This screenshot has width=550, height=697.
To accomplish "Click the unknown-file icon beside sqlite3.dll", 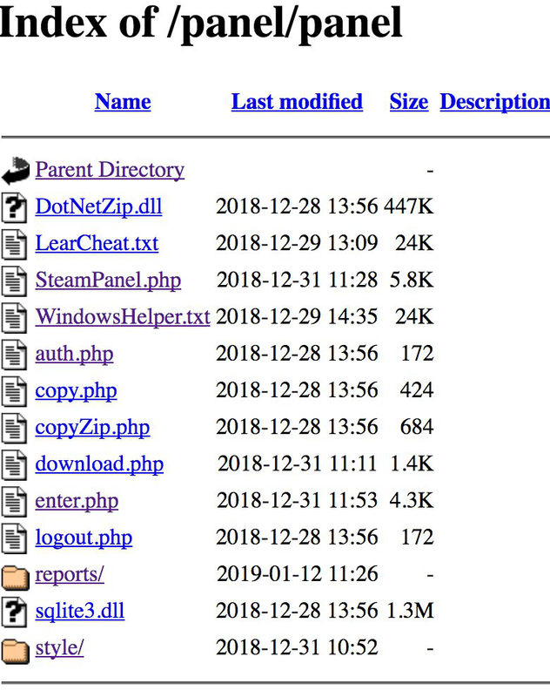I will pos(15,612).
